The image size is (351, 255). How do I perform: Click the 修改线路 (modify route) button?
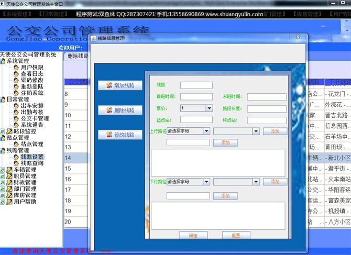(x=120, y=135)
